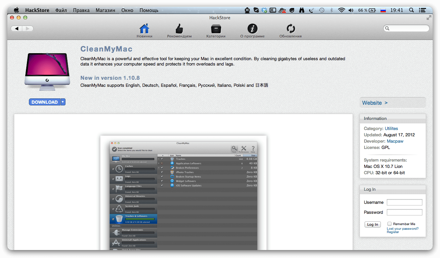The width and height of the screenshot is (440, 258).
Task: Open the Новинки home icon
Action: click(x=144, y=29)
